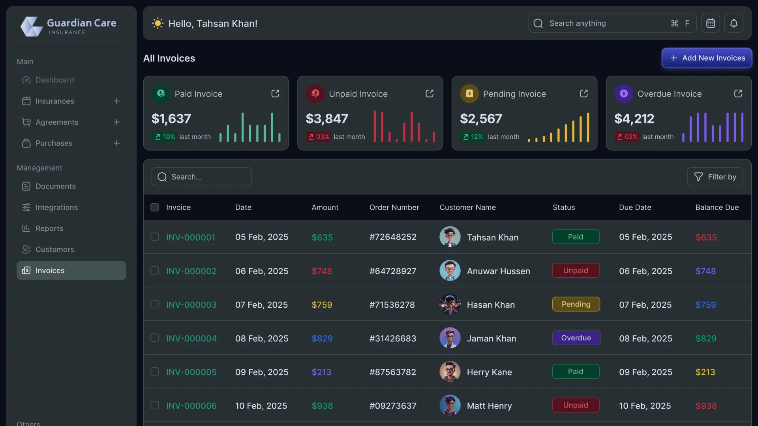Viewport: 758px width, 426px height.
Task: Select the INV-000005 row checkbox
Action: tap(155, 372)
